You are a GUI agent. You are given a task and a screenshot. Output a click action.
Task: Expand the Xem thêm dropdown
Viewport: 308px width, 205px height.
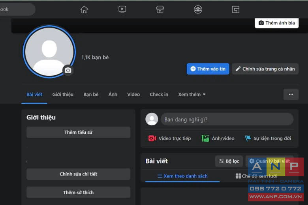pyautogui.click(x=192, y=95)
